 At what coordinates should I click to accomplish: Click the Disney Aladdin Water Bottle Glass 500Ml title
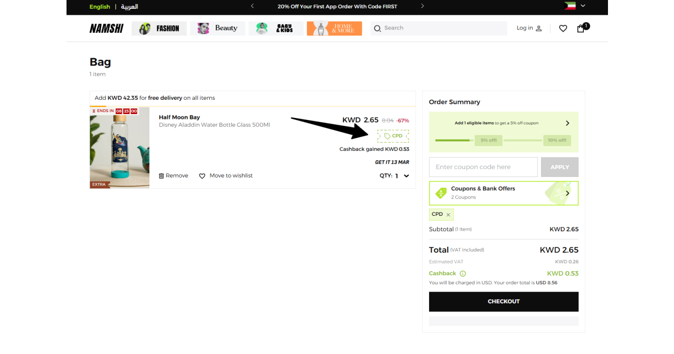tap(214, 125)
